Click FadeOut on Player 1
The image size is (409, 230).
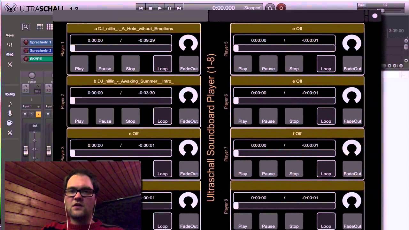pyautogui.click(x=189, y=64)
